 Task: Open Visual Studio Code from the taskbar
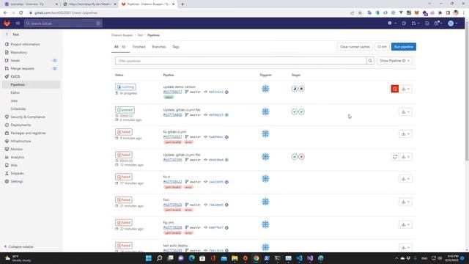(299, 258)
